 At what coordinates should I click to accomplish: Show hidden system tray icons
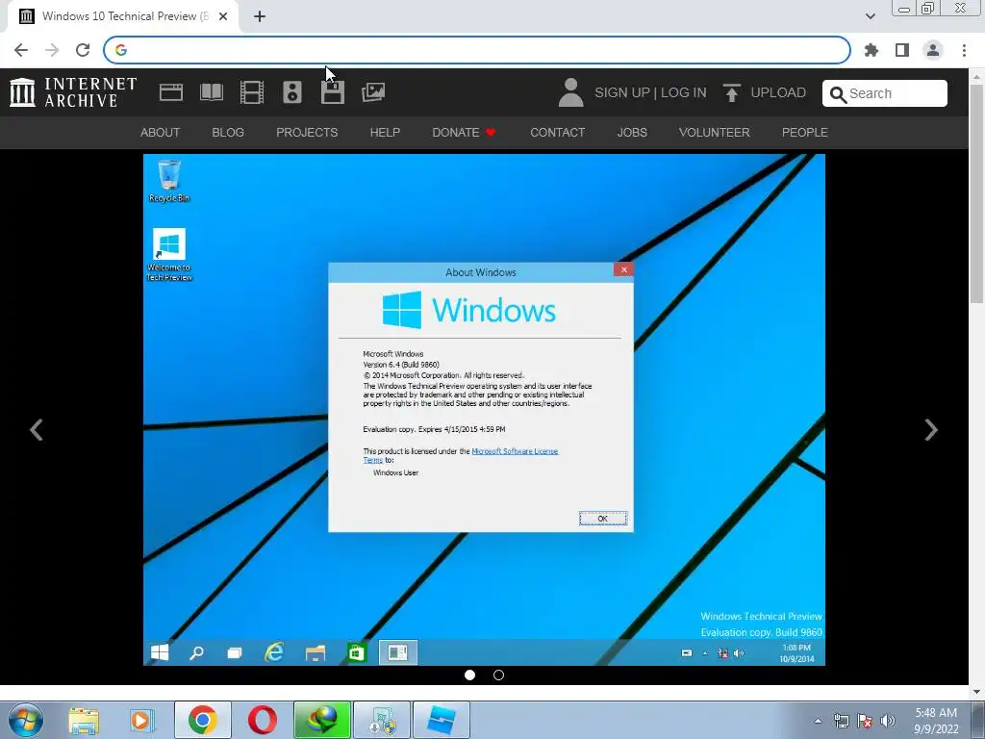tap(818, 721)
